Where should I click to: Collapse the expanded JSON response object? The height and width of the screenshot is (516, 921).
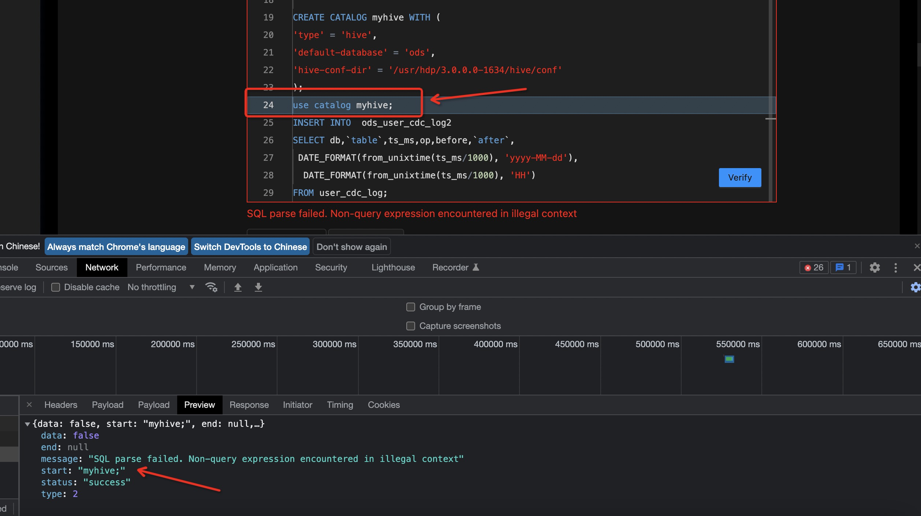click(27, 424)
